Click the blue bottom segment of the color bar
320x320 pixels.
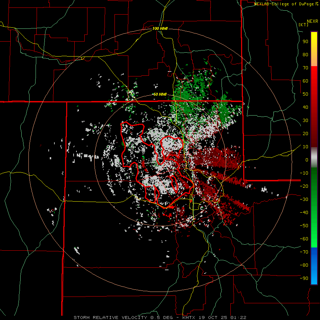[x=314, y=266]
